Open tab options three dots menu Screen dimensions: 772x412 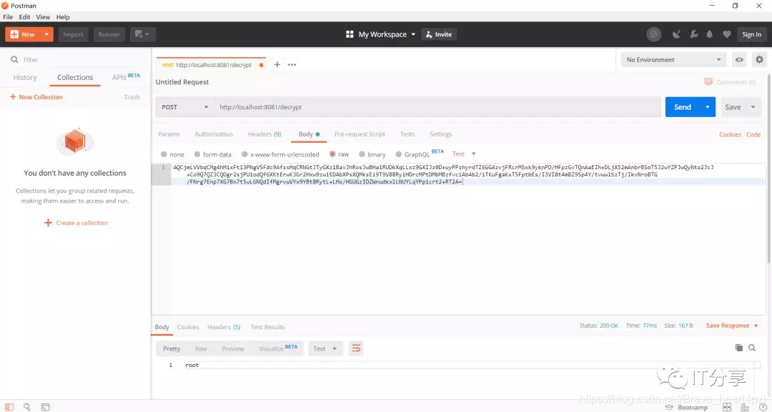coord(292,64)
